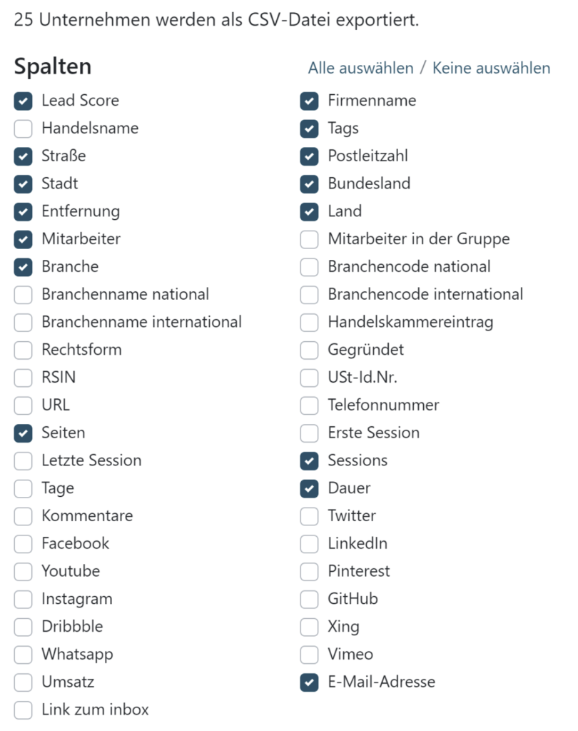Disable the E-Mail-Adresse checkbox
The width and height of the screenshot is (578, 731).
310,682
